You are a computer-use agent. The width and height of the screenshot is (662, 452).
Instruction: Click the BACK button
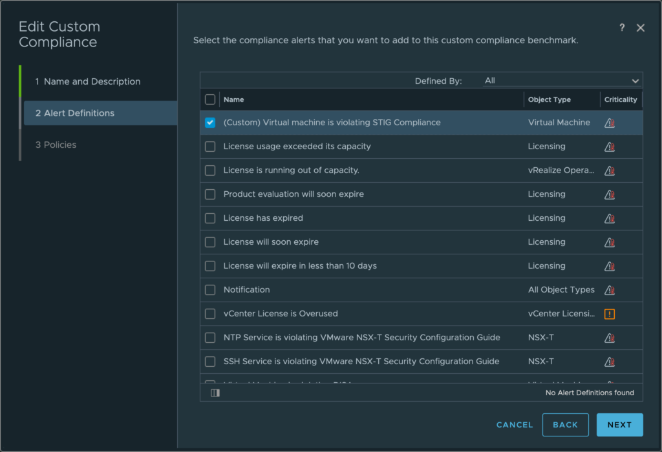click(x=565, y=425)
